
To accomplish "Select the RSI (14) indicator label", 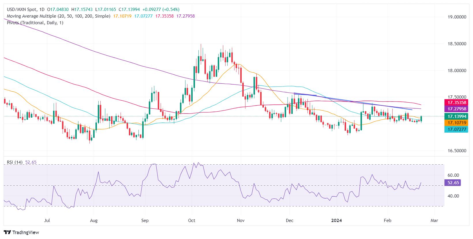I will tap(15, 162).
